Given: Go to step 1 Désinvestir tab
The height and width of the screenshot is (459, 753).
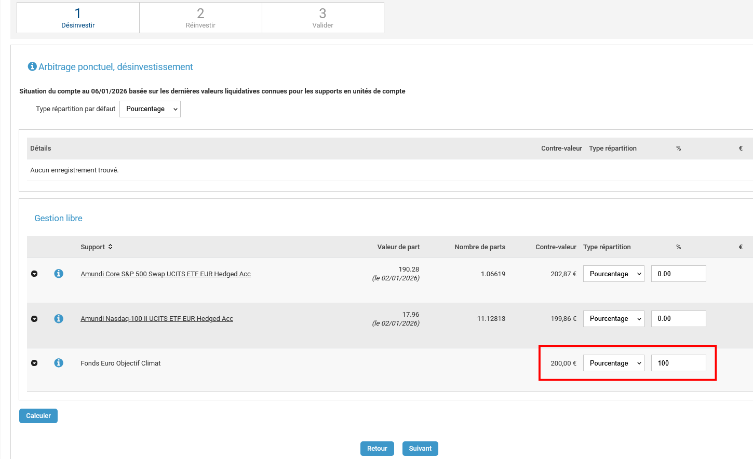Looking at the screenshot, I should tap(78, 18).
